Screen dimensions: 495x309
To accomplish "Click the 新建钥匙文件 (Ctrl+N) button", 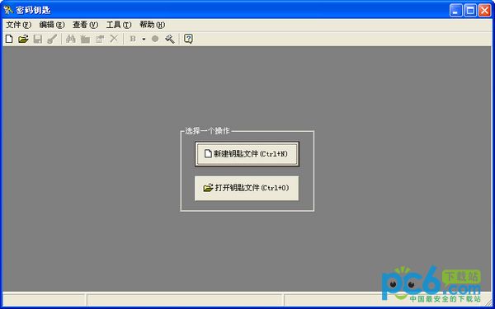I will click(247, 154).
